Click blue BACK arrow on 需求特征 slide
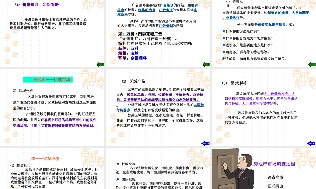 [311, 143]
